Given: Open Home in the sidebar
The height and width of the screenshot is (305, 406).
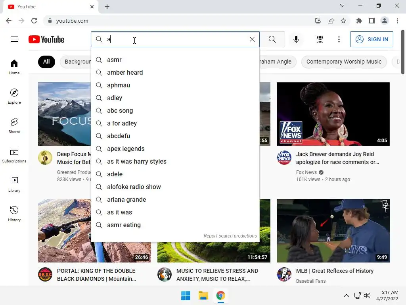Looking at the screenshot, I should click(14, 67).
